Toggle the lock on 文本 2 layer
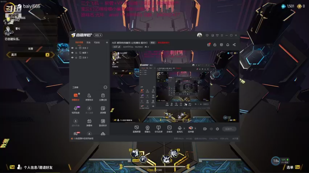This screenshot has width=309, height=173. [x=76, y=48]
